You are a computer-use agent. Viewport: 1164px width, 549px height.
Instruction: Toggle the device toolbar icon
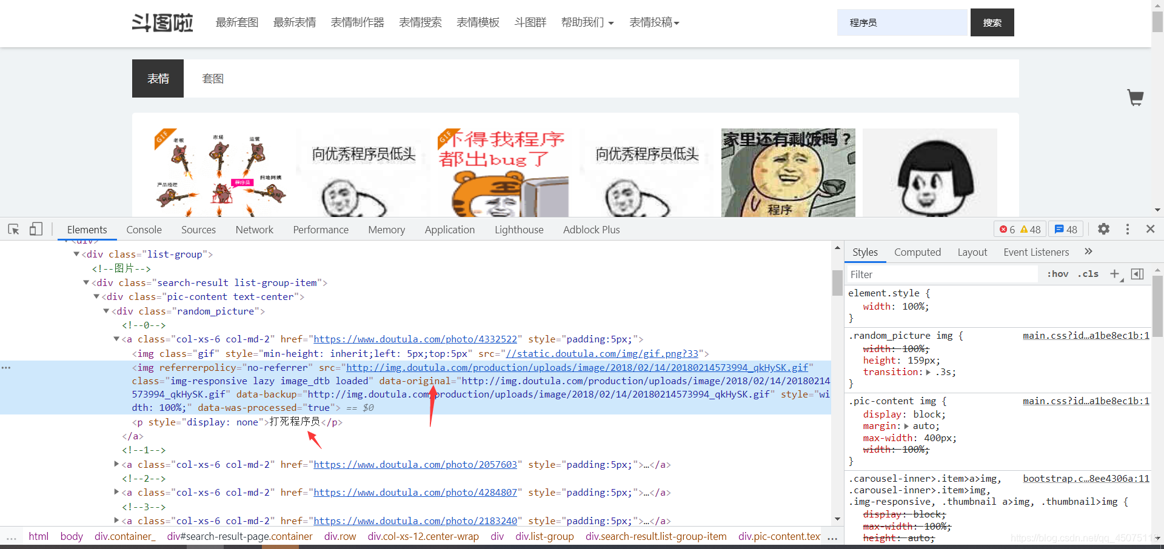[x=36, y=229]
